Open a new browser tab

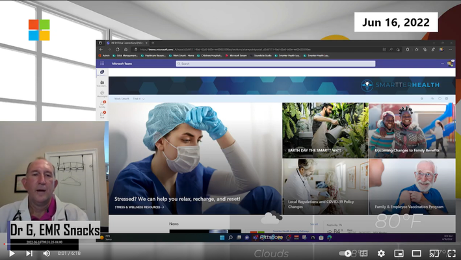153,43
